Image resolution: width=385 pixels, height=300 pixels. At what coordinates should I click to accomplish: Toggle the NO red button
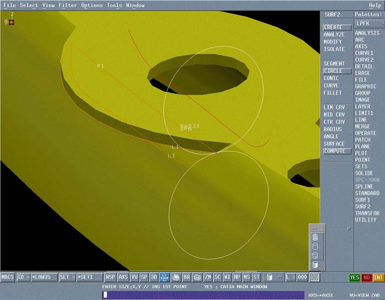point(366,277)
